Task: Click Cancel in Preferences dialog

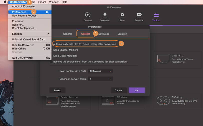Action: pyautogui.click(x=119, y=90)
